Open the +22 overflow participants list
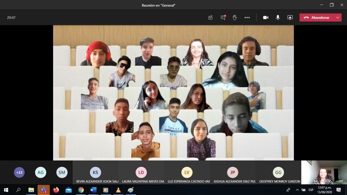Image resolution: width=347 pixels, height=195 pixels. 20,172
